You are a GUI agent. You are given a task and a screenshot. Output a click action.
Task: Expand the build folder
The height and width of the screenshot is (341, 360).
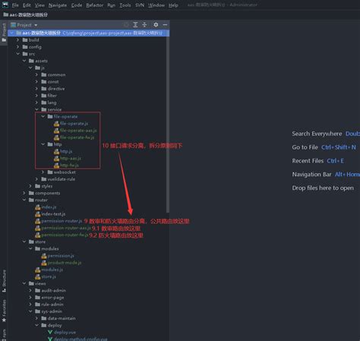17,40
